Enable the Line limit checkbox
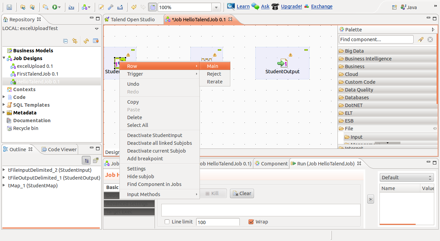440x241 pixels. [167, 222]
